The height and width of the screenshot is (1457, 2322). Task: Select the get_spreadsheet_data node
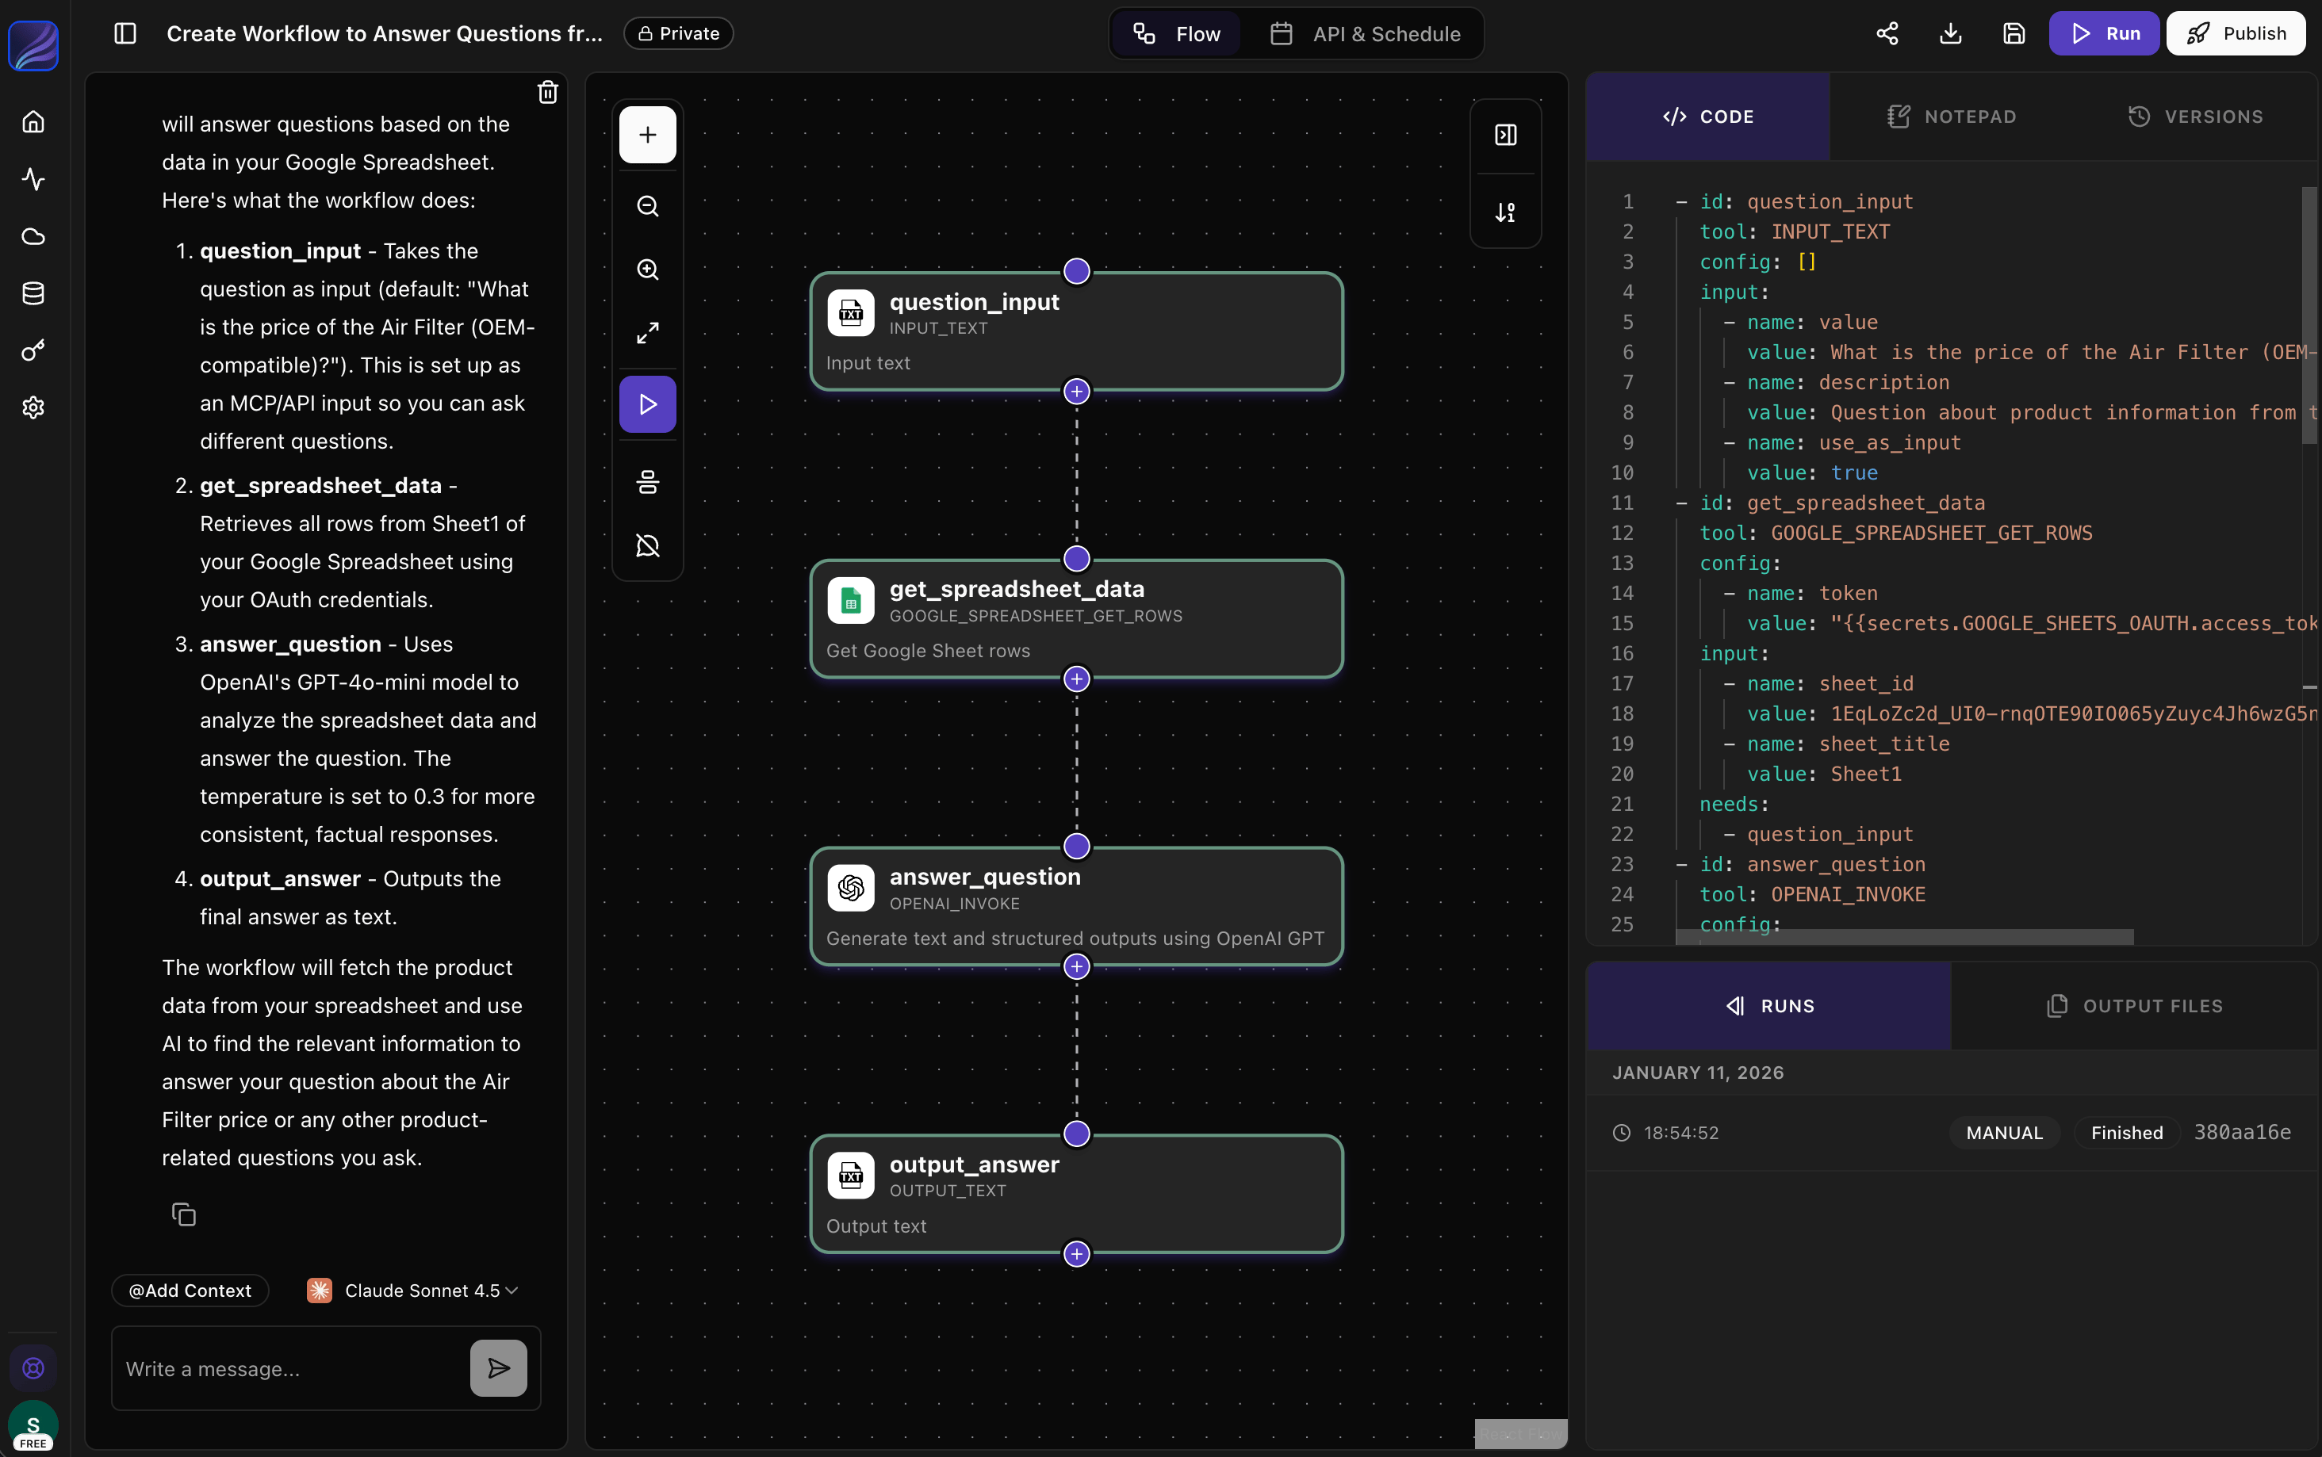tap(1077, 618)
